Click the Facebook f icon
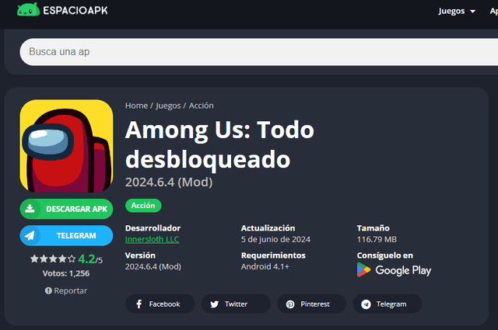The height and width of the screenshot is (330, 498). 139,304
